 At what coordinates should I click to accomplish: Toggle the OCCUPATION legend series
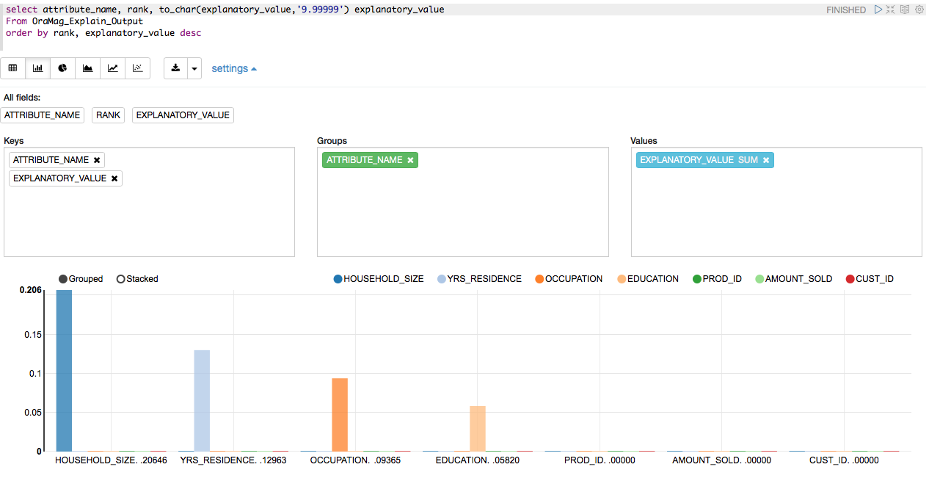pyautogui.click(x=569, y=279)
